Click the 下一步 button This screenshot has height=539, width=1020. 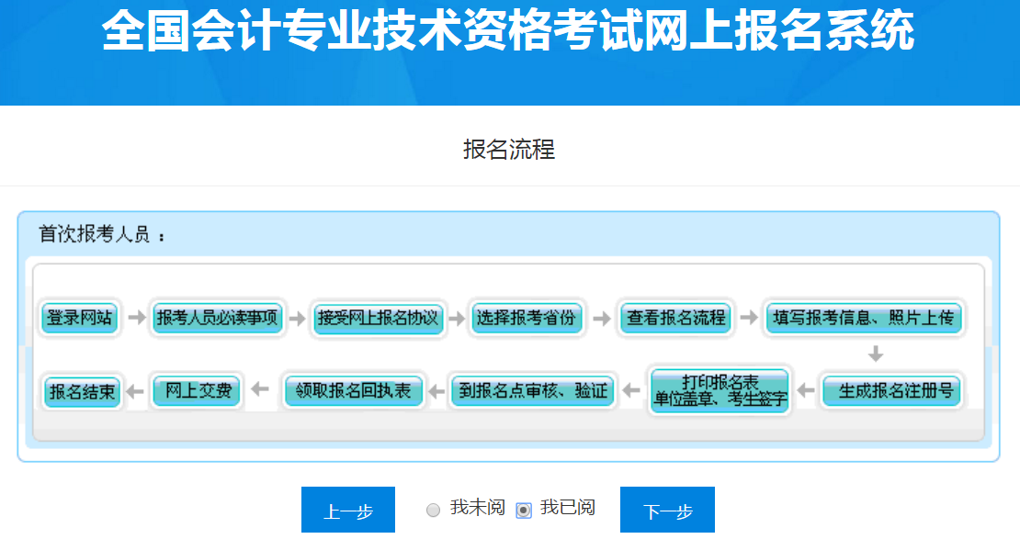666,508
